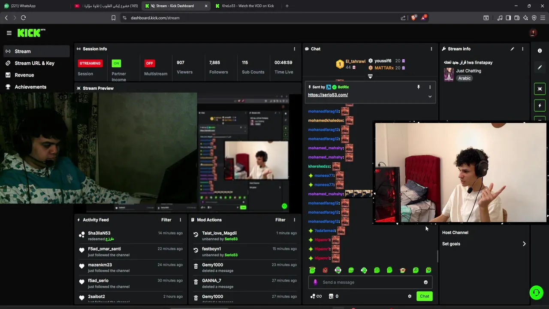Open the Brave Leo AI sparkle icon

pos(525,18)
